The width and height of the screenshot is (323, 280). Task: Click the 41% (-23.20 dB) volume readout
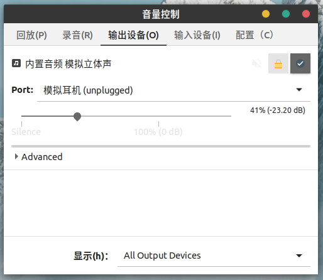click(278, 110)
